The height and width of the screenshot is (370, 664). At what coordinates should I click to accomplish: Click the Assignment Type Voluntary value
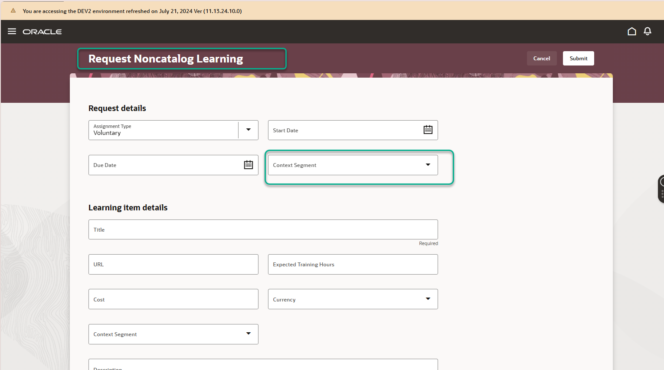(x=107, y=133)
